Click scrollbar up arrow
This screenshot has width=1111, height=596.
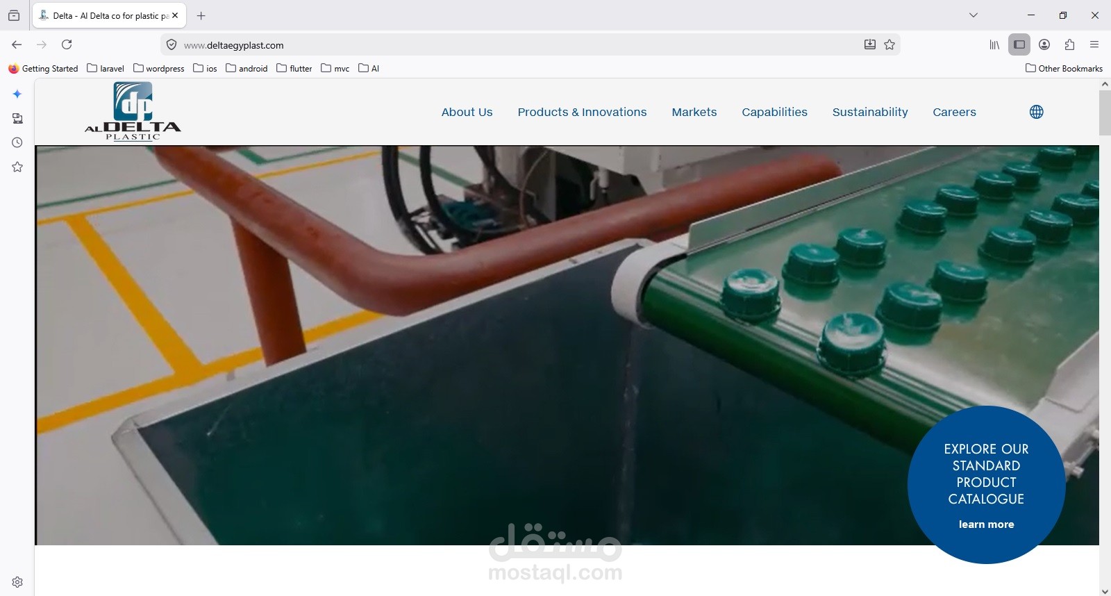point(1105,84)
